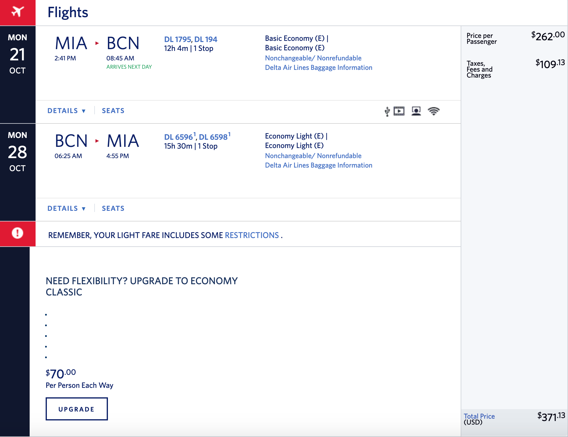Click the red exclamation alert icon
Image resolution: width=568 pixels, height=437 pixels.
tap(17, 233)
